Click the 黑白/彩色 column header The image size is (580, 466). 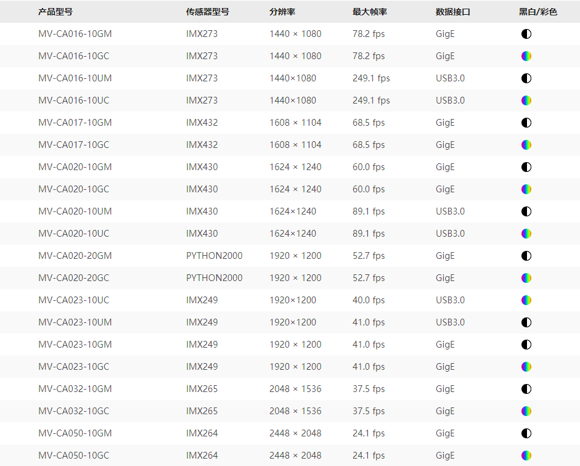pos(538,12)
